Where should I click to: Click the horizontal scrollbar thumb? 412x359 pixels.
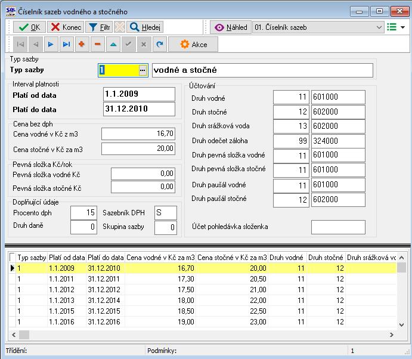point(24,335)
